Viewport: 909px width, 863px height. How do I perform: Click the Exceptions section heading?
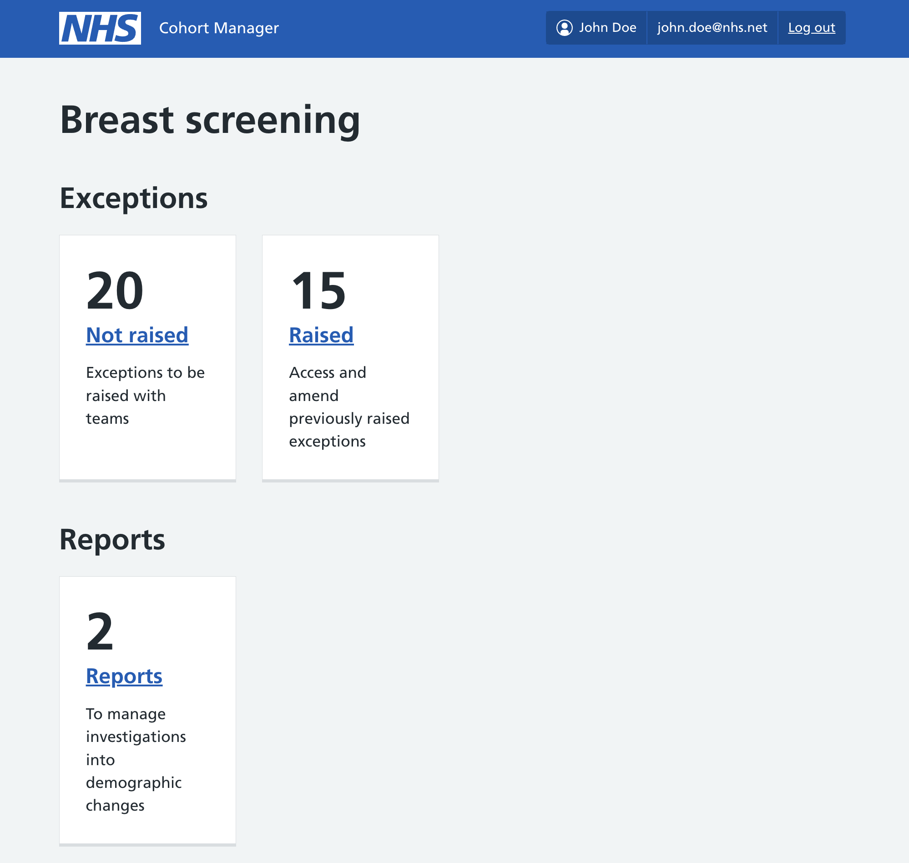(134, 199)
